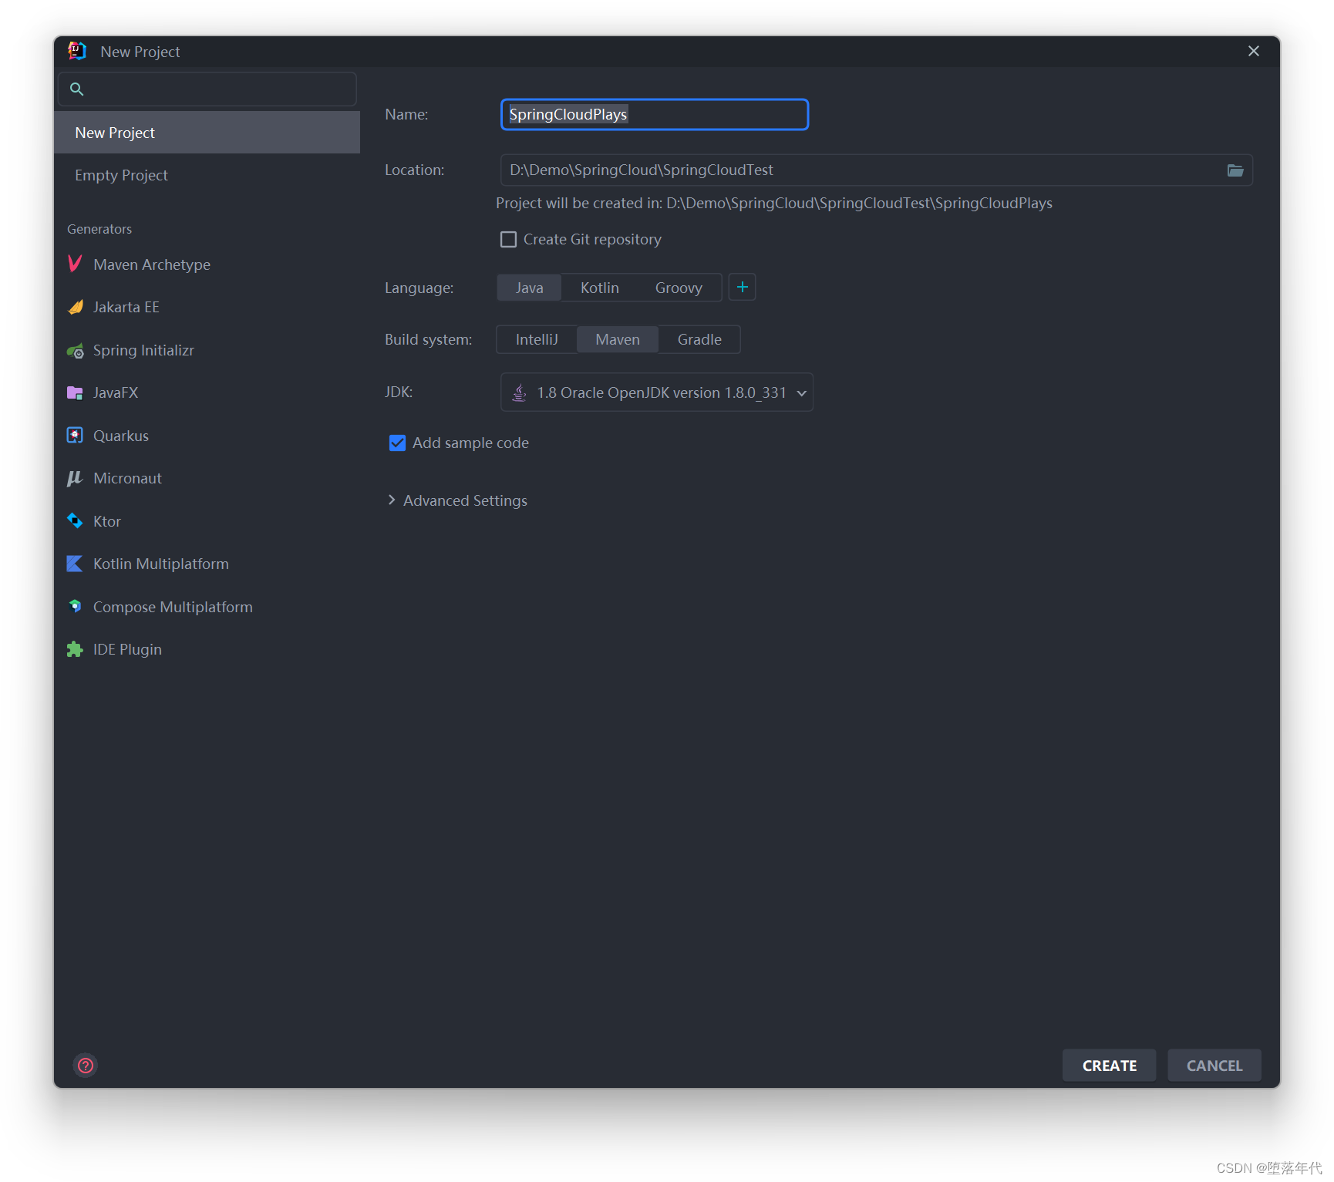Choose the Maven Archetype label
Screen dimensions: 1334x1182
coord(152,264)
